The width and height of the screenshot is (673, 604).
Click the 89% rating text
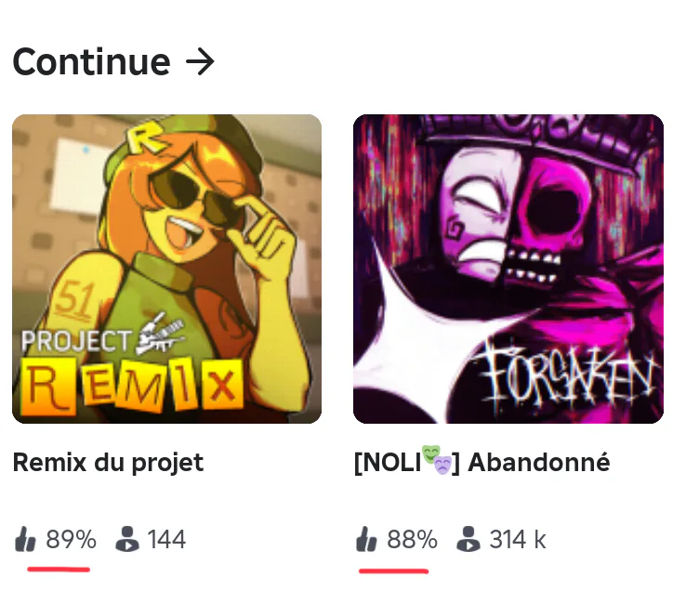pyautogui.click(x=72, y=540)
